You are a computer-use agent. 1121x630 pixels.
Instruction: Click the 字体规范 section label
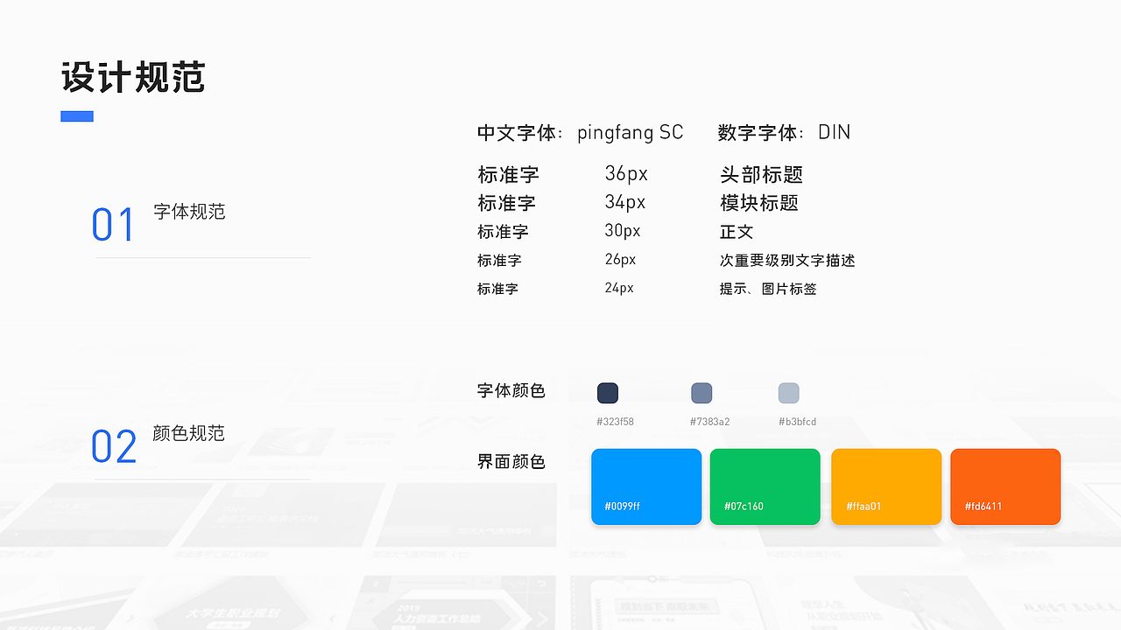pyautogui.click(x=189, y=212)
